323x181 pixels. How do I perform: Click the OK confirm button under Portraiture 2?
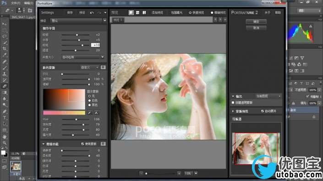[256, 21]
